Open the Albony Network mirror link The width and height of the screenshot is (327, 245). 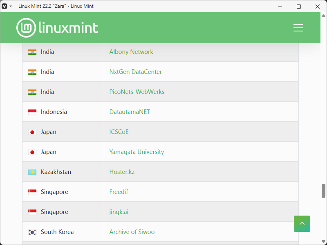[131, 52]
